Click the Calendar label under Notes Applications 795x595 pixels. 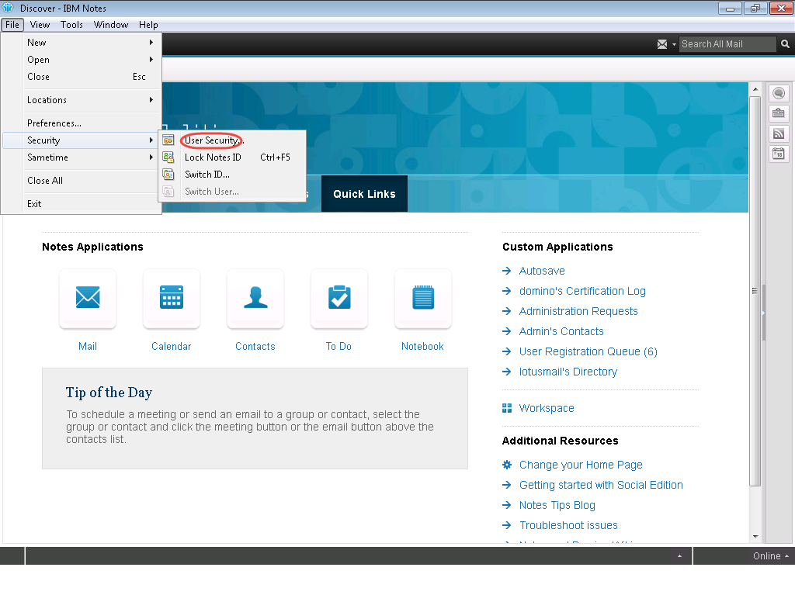(172, 347)
